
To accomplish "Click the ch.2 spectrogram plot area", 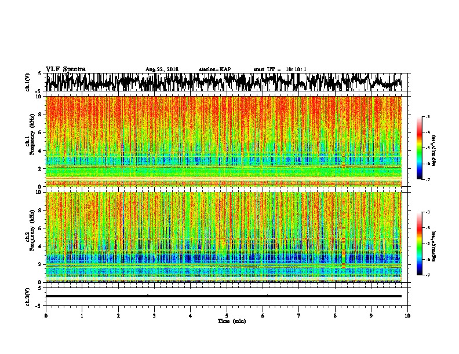I will coord(223,237).
